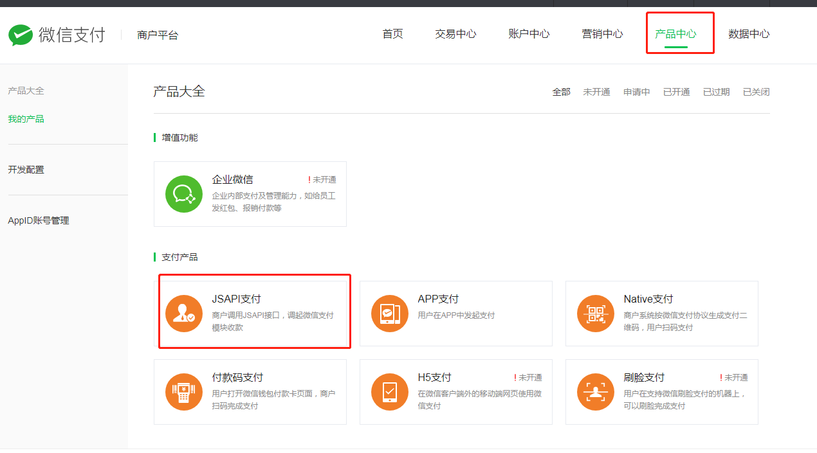Open the 付款码支付 product title

237,377
